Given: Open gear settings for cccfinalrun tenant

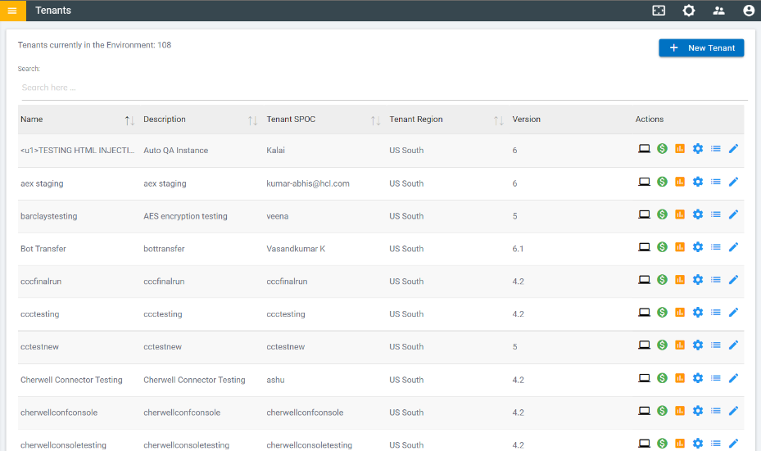Looking at the screenshot, I should click(698, 280).
